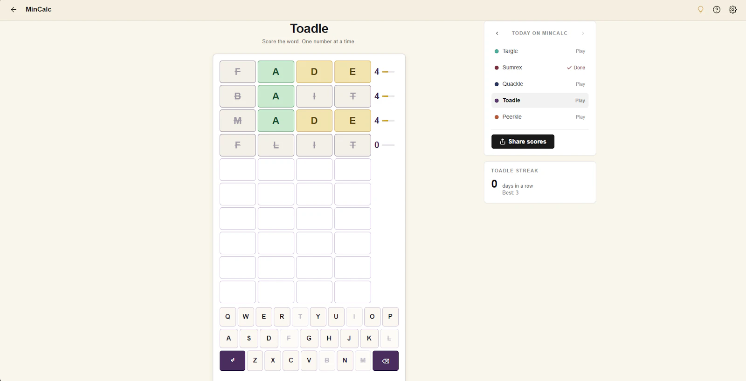Tap the C key
746x381 pixels.
(291, 361)
